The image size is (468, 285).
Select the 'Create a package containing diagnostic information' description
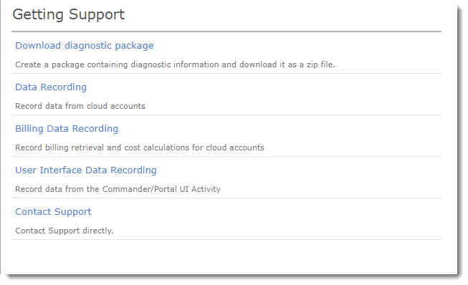[175, 64]
